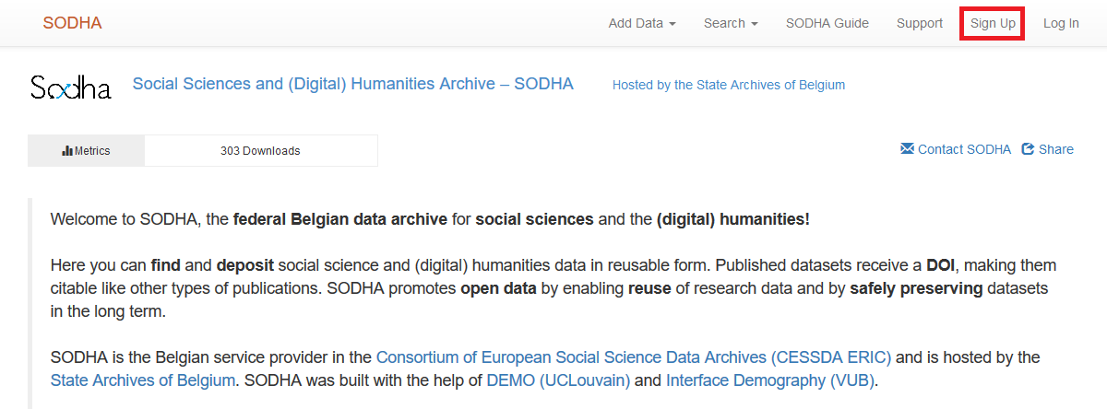This screenshot has width=1107, height=409.
Task: Click the Sign Up button
Action: 993,23
